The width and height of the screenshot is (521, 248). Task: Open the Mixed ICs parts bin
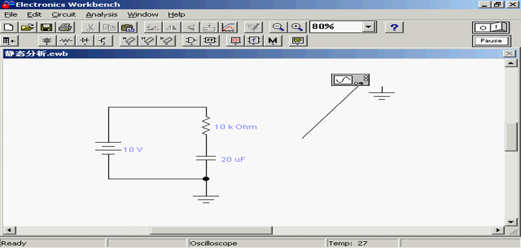(147, 41)
